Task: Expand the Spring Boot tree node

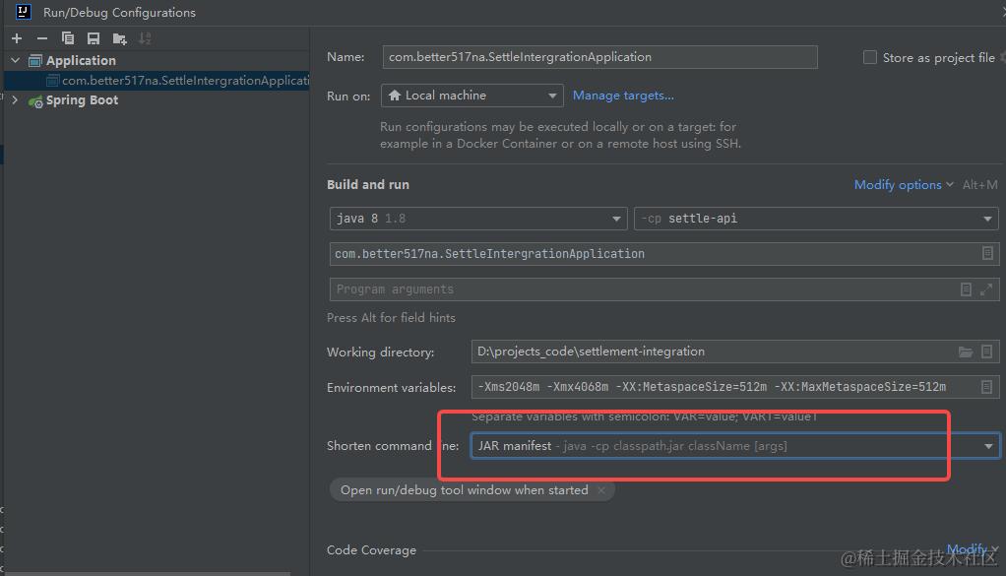Action: coord(16,100)
